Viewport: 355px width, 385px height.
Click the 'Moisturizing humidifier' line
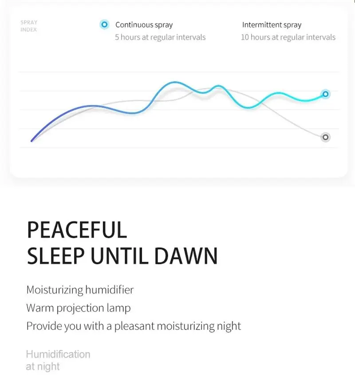[80, 290]
